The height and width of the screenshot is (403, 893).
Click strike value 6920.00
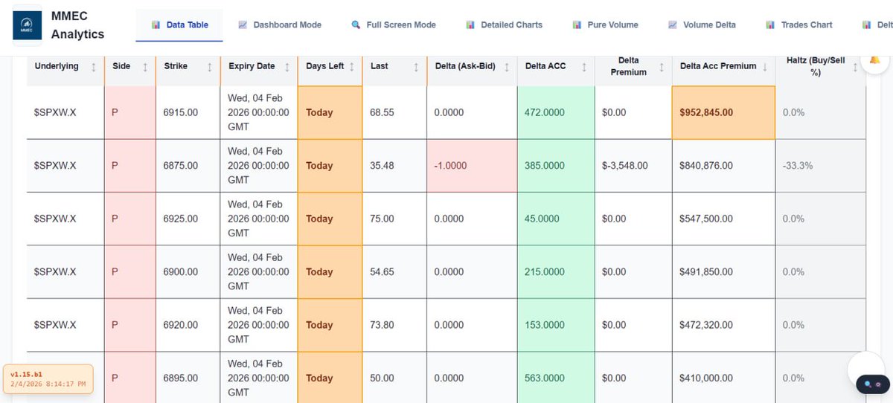click(181, 325)
